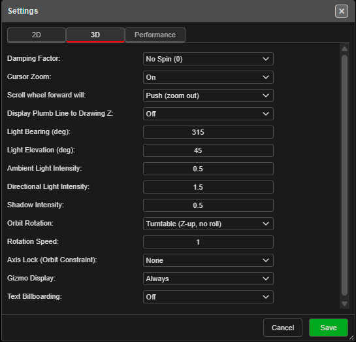Open Display Plumb Line to Drawing Z dropdown

[208, 114]
